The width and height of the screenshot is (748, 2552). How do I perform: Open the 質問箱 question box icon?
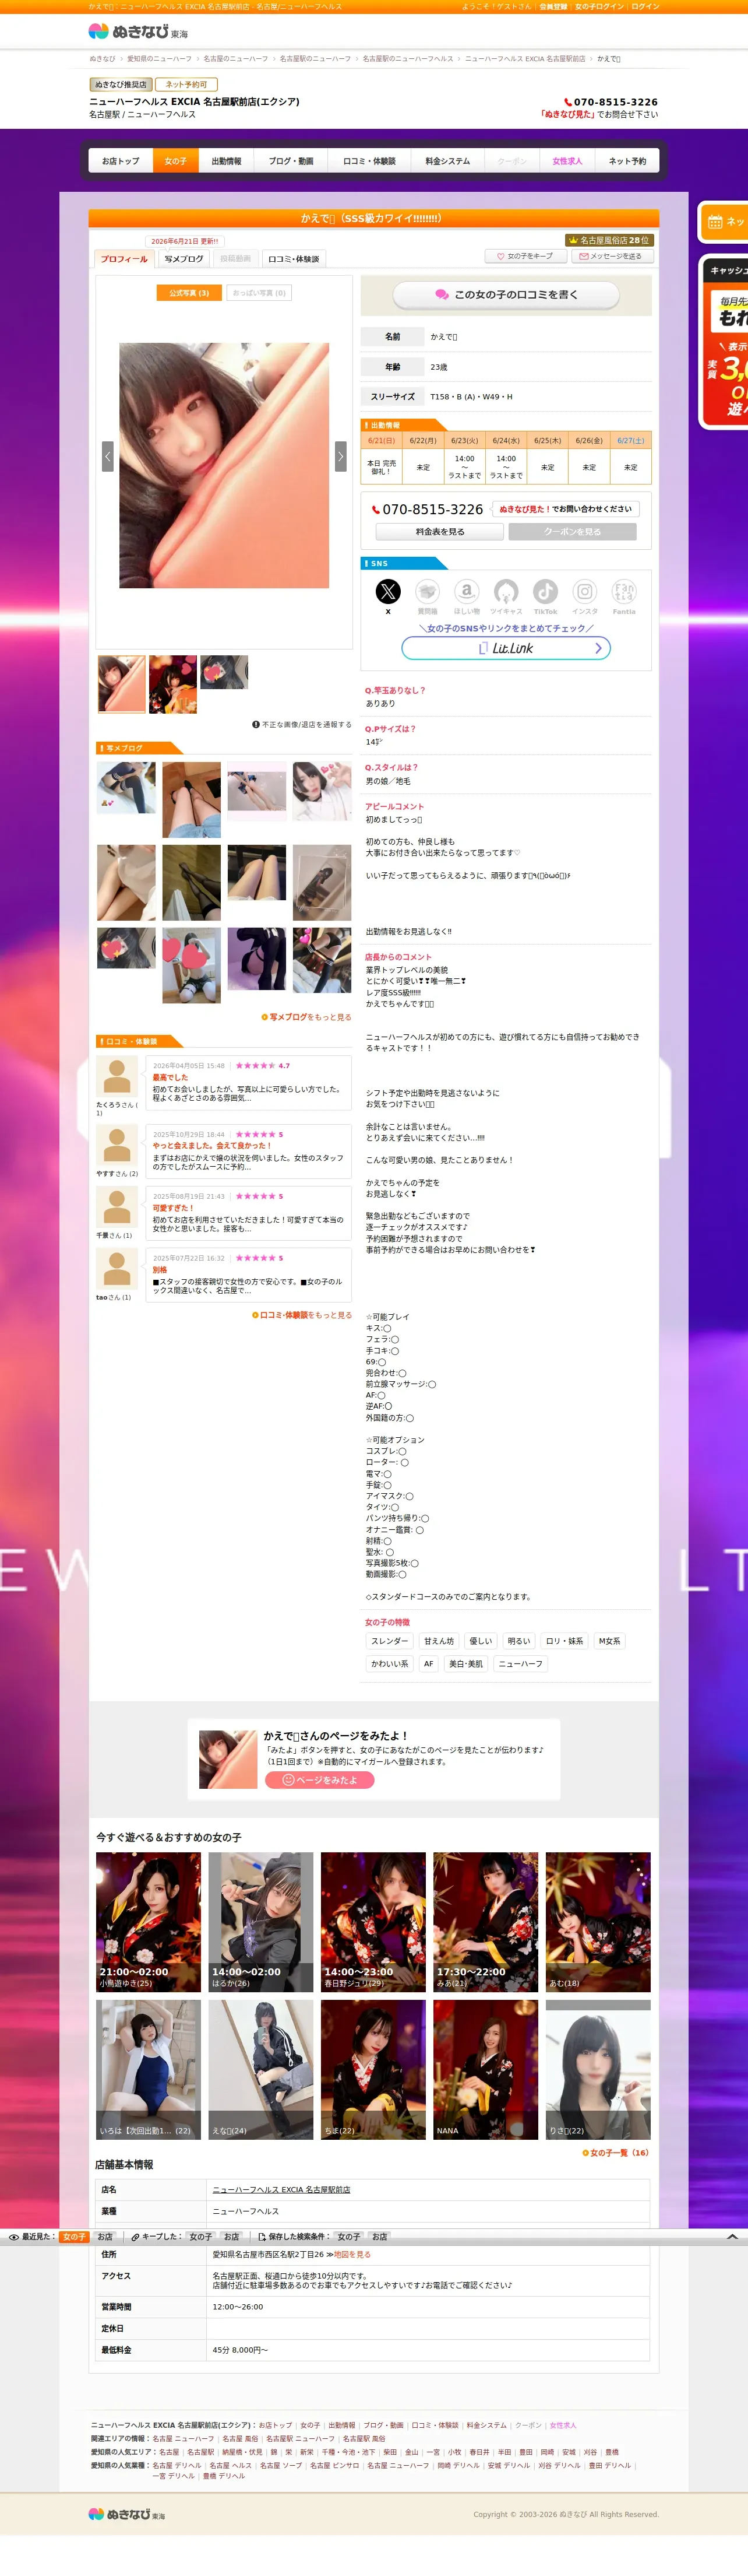tap(428, 591)
